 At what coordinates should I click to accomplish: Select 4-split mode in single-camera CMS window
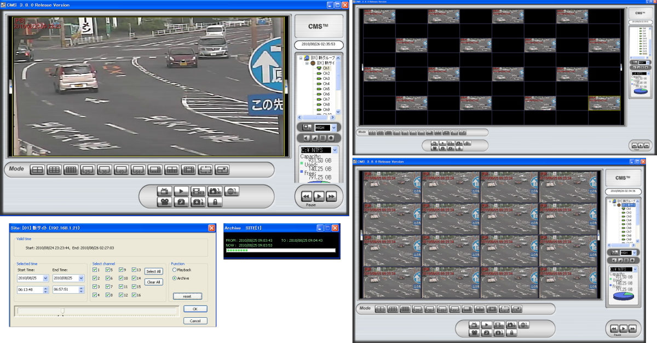pos(37,170)
